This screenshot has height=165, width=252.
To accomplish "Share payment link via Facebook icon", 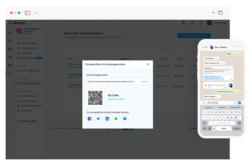I will [89, 119].
